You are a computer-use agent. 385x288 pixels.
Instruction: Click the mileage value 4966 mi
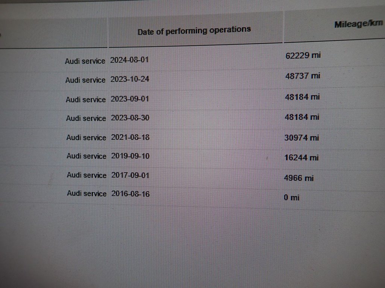[299, 178]
